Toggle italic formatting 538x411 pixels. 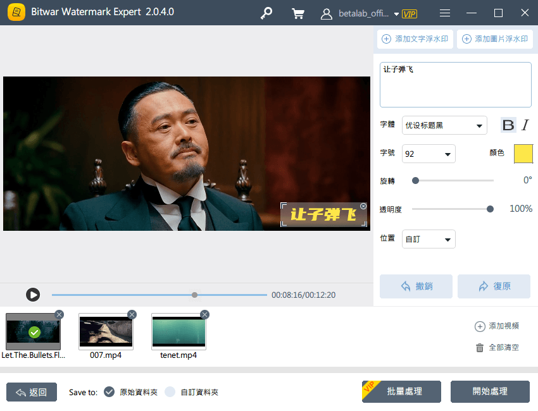pos(525,125)
